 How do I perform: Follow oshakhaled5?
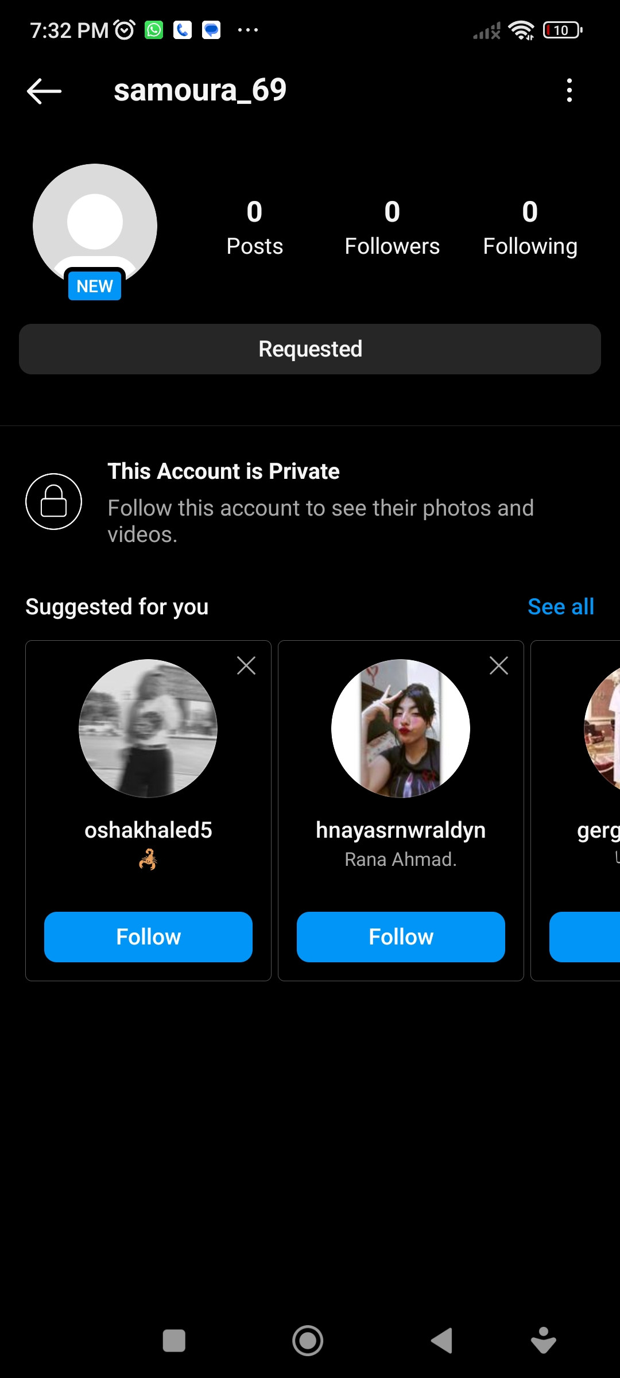click(148, 937)
